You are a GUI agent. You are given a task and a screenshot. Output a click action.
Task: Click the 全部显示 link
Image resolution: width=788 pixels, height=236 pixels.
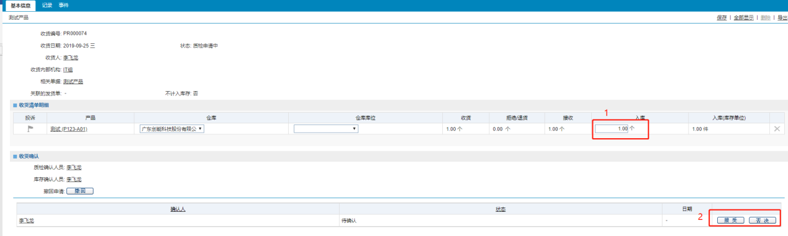pos(743,18)
